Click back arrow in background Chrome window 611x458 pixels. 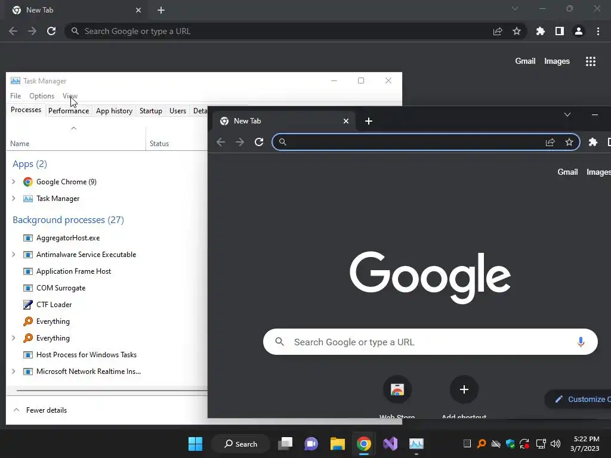click(13, 31)
